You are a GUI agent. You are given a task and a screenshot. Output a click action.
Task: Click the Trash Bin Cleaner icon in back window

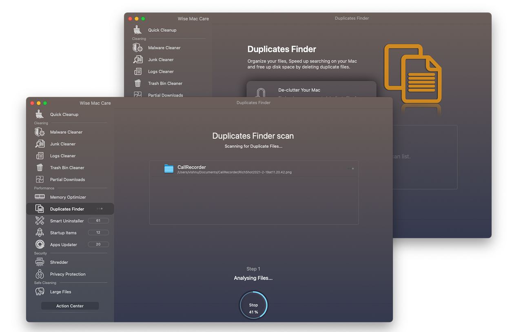137,83
